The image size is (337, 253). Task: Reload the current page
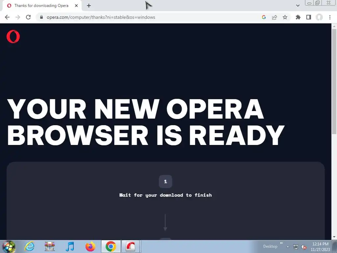(28, 17)
